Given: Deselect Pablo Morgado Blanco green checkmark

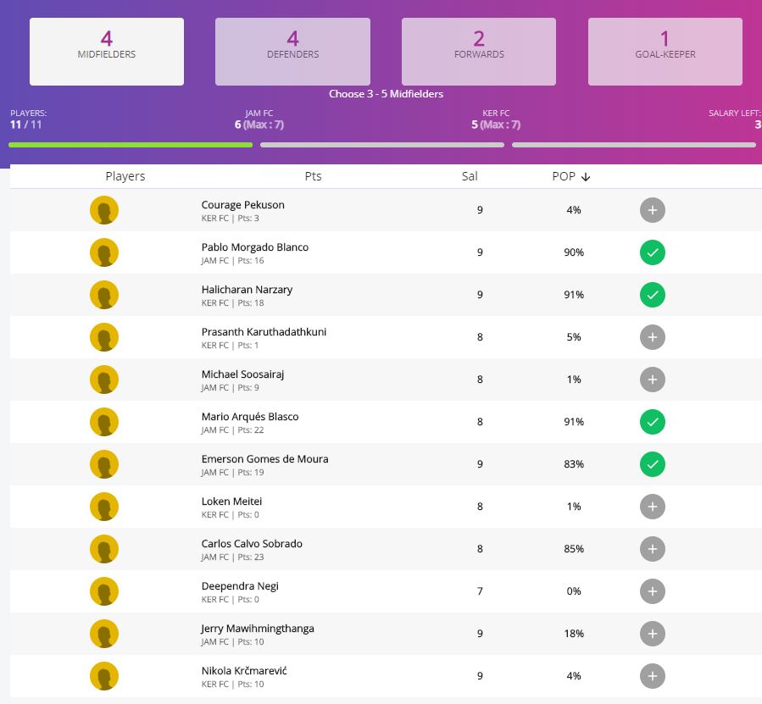Looking at the screenshot, I should [x=652, y=252].
